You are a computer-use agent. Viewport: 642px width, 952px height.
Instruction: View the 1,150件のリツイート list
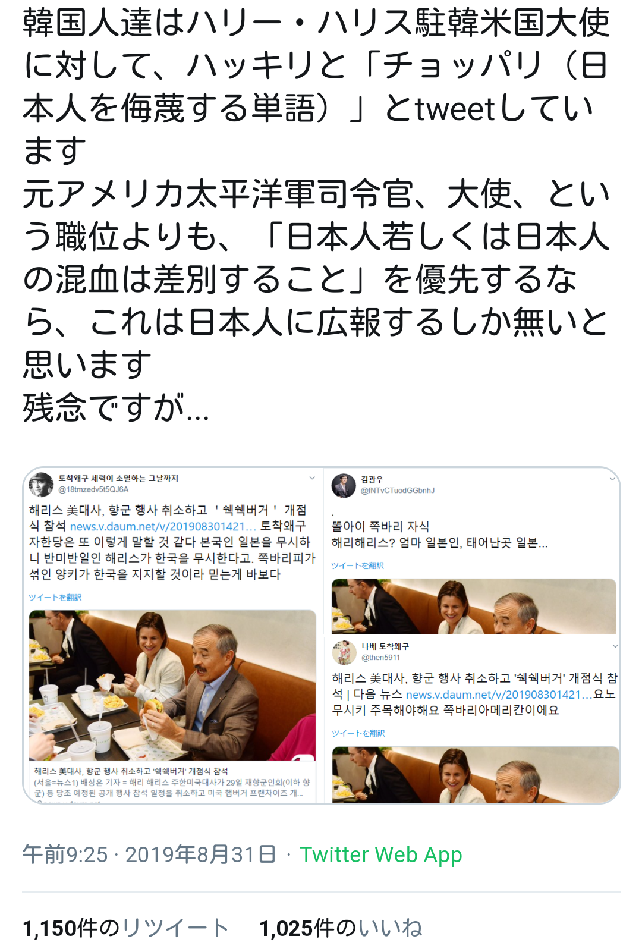(x=125, y=928)
